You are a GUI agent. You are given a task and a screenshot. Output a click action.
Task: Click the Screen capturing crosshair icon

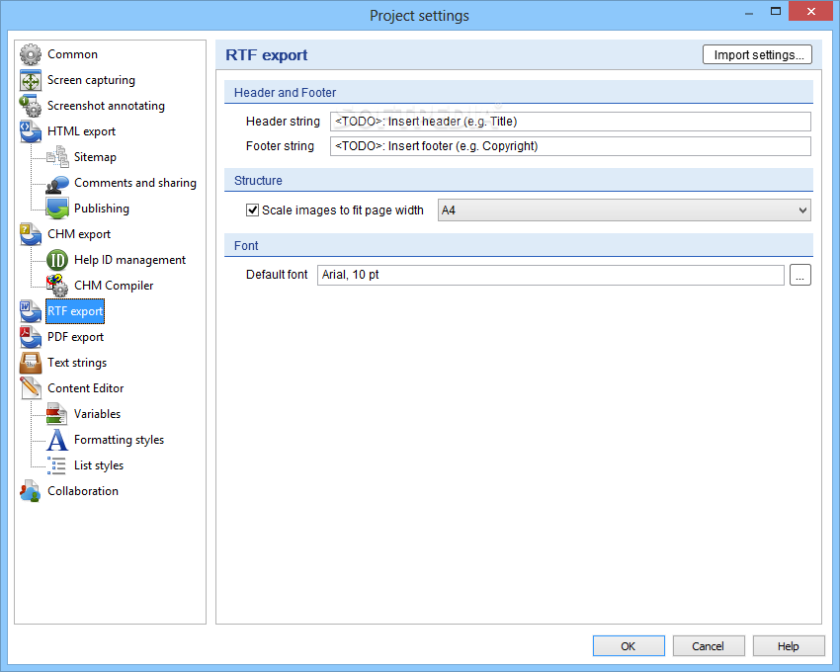[x=31, y=80]
